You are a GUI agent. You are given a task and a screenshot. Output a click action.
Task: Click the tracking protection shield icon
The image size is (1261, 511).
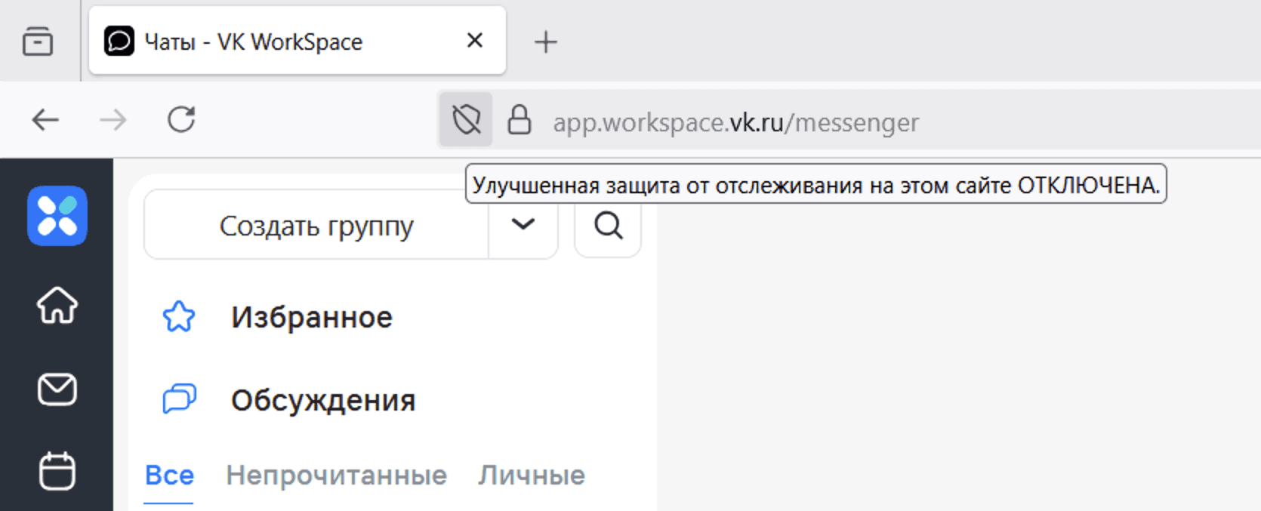pos(466,119)
